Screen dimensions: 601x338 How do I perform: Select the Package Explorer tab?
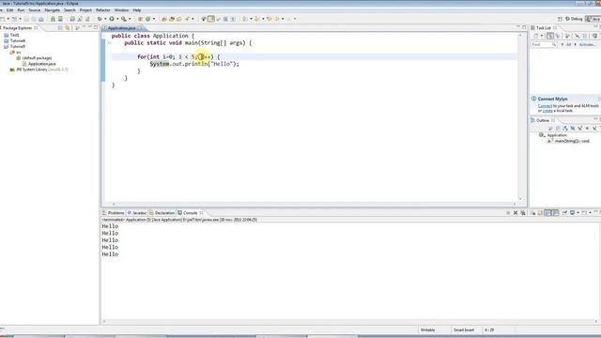click(x=18, y=28)
